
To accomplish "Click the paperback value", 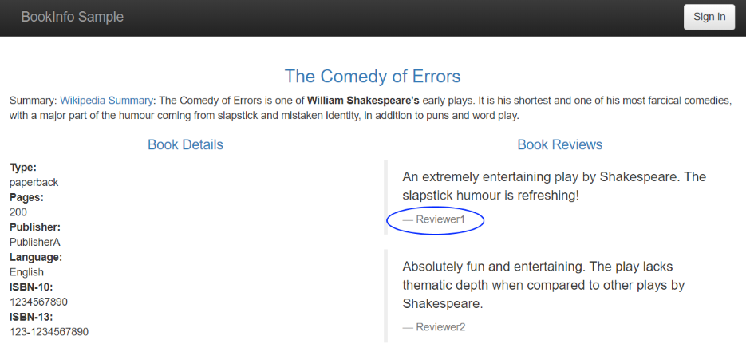I will coord(34,182).
